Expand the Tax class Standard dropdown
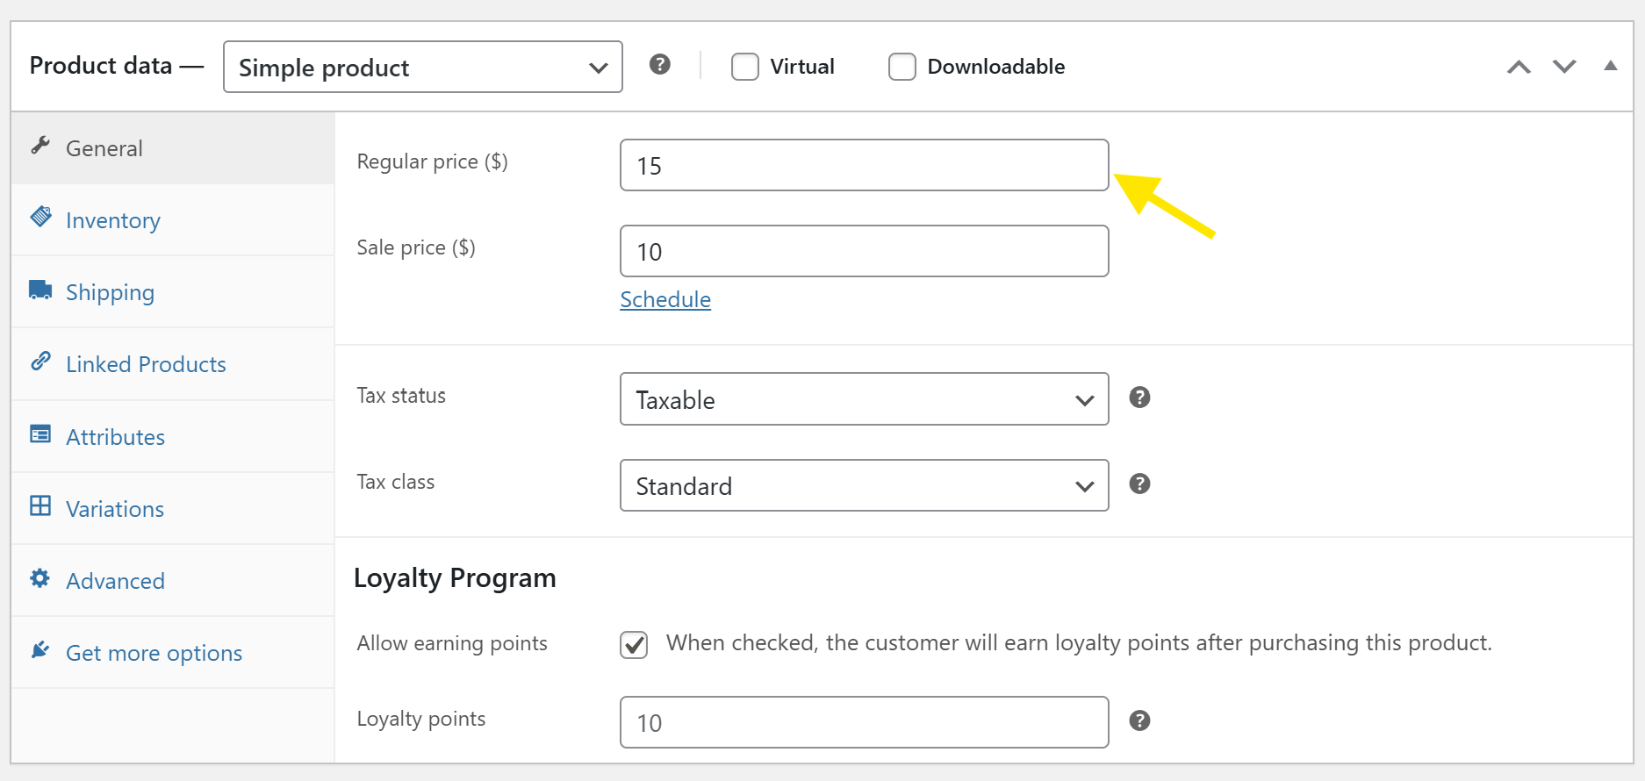 [864, 485]
